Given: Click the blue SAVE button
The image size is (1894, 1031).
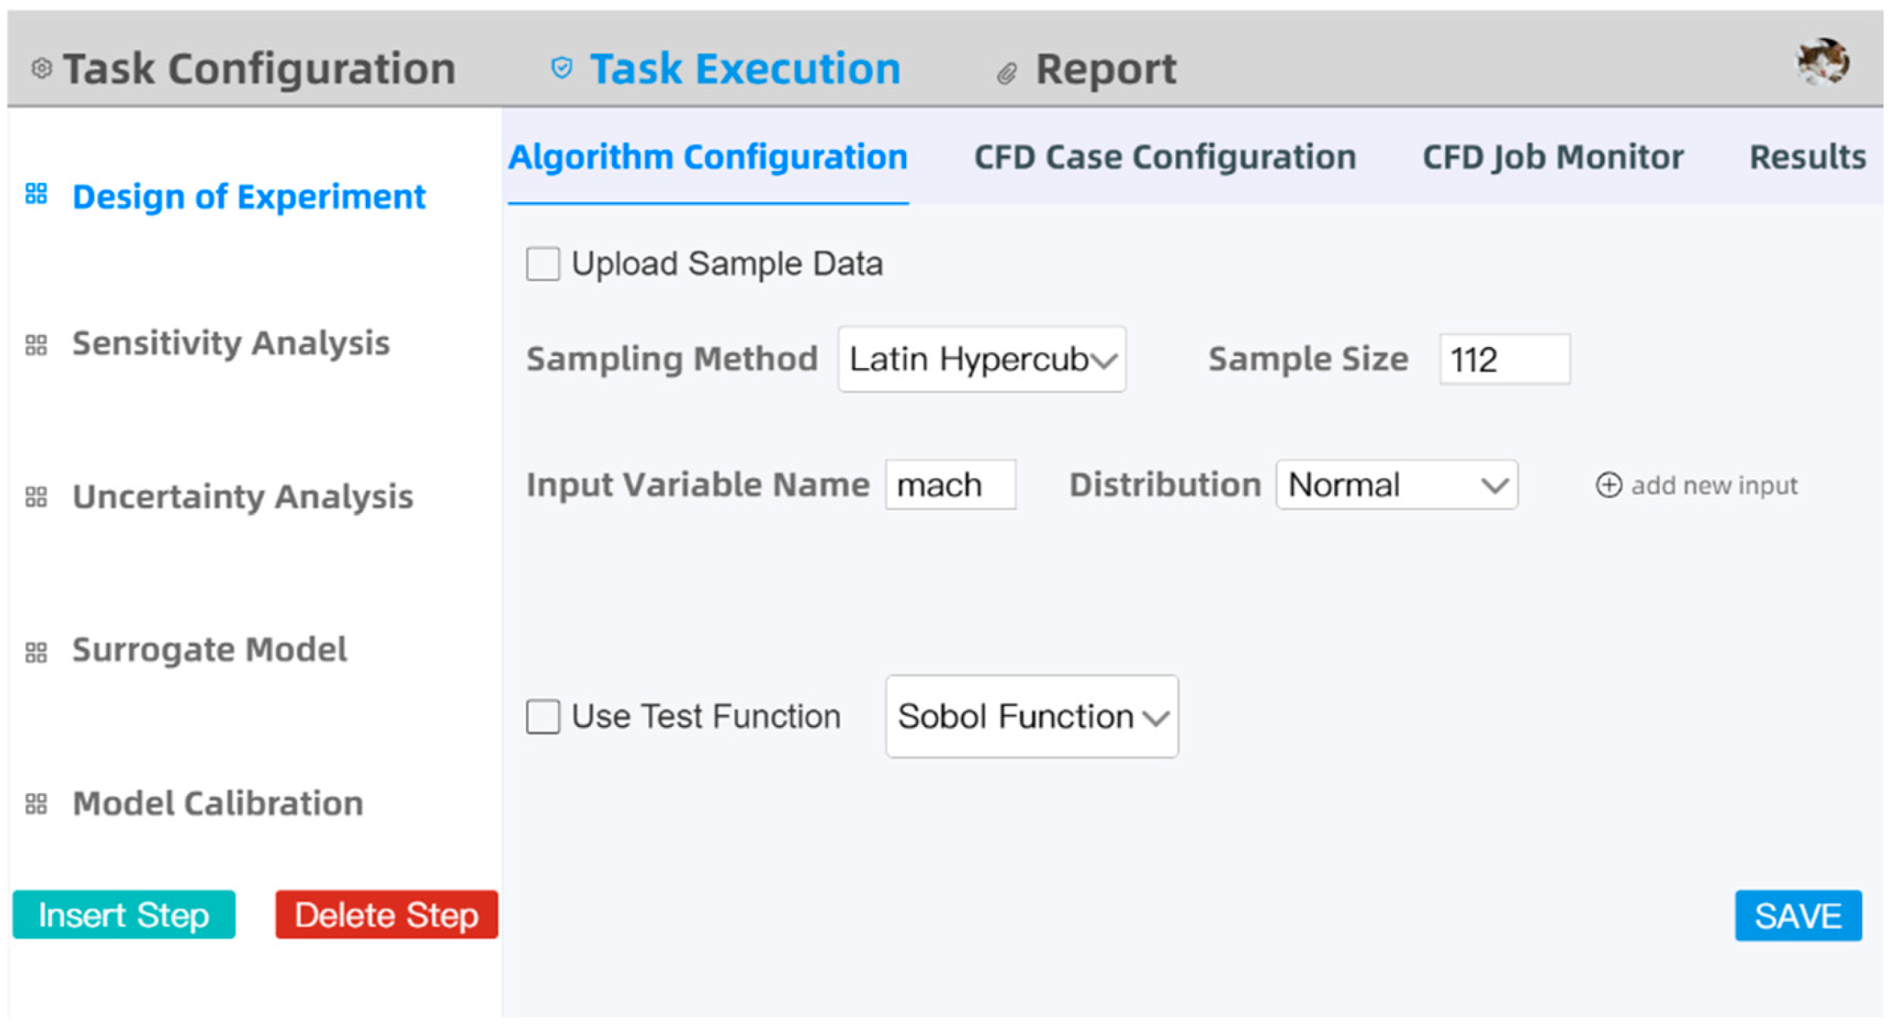Looking at the screenshot, I should (1798, 916).
